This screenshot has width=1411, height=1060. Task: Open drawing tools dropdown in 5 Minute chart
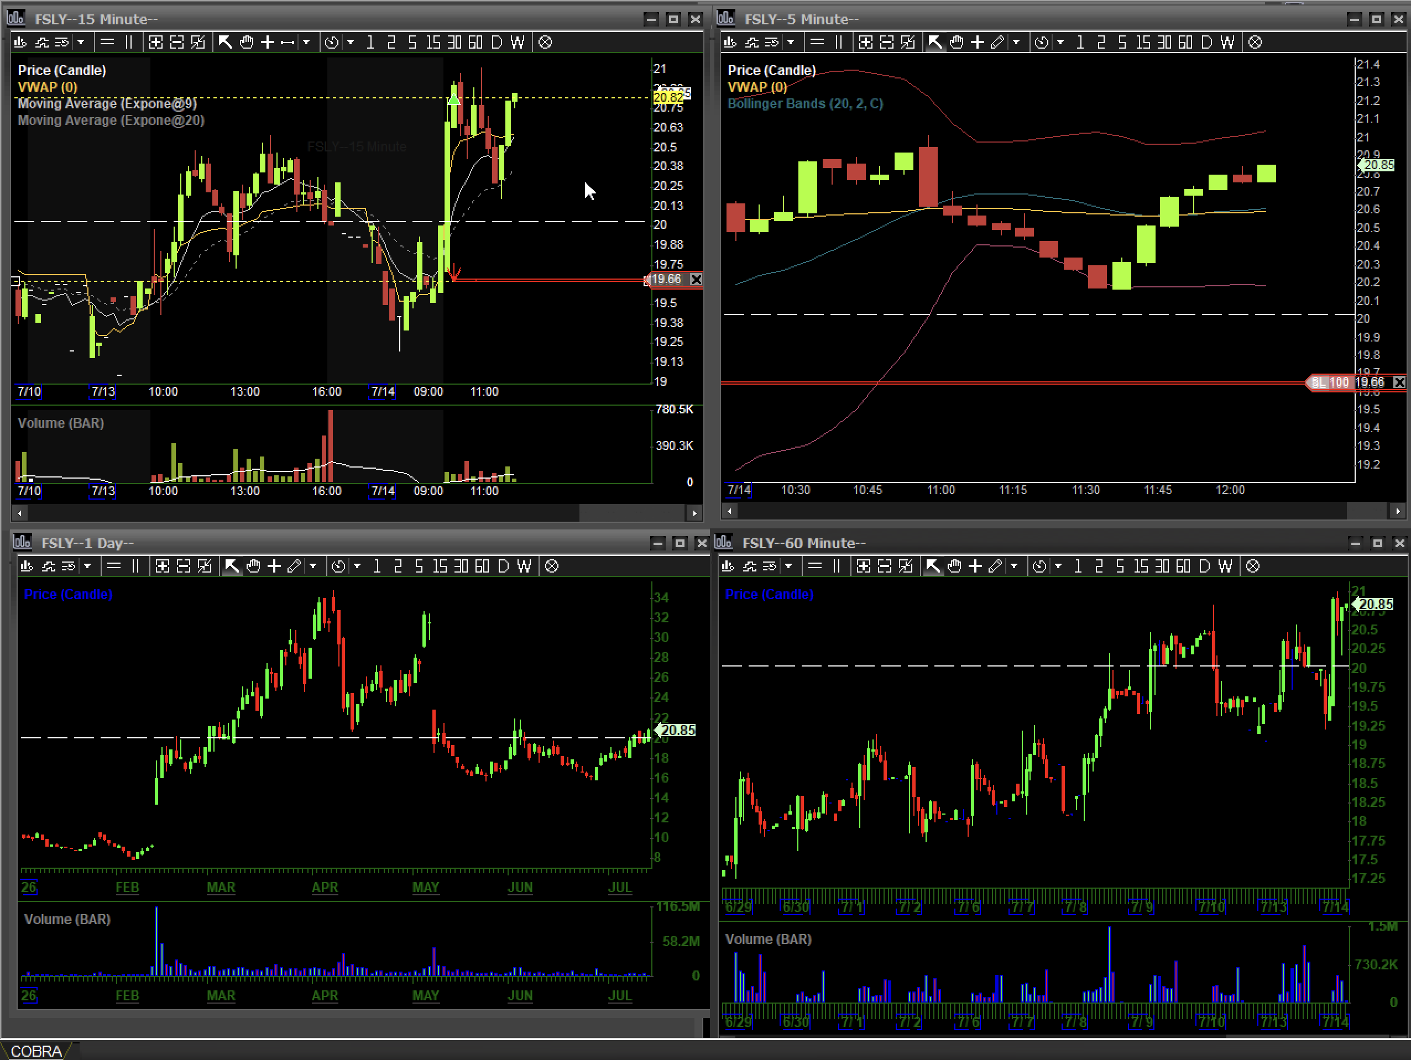click(1017, 42)
